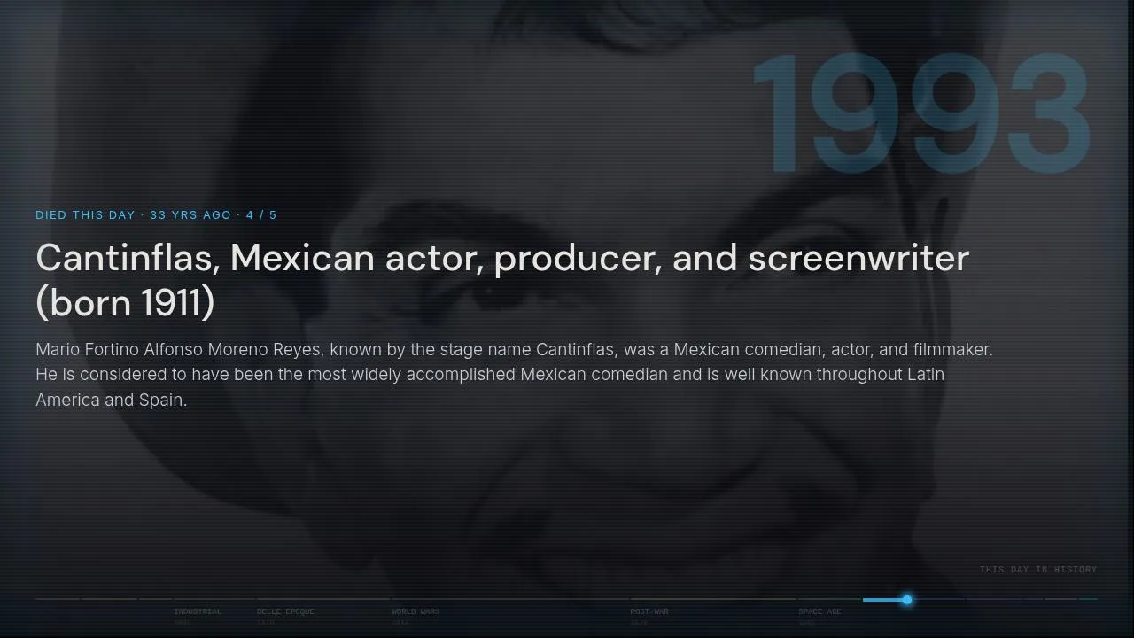
Task: Click the large 1993 year heading
Action: [x=922, y=114]
